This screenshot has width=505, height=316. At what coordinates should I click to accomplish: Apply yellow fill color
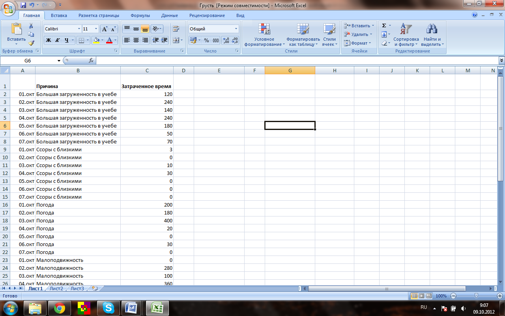point(96,40)
